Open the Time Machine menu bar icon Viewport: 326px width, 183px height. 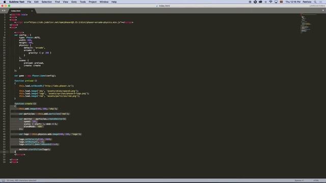(255, 2)
